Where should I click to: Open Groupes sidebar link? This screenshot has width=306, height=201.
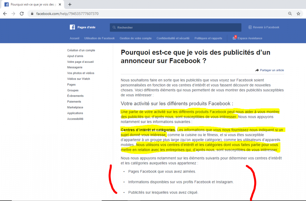73,90
